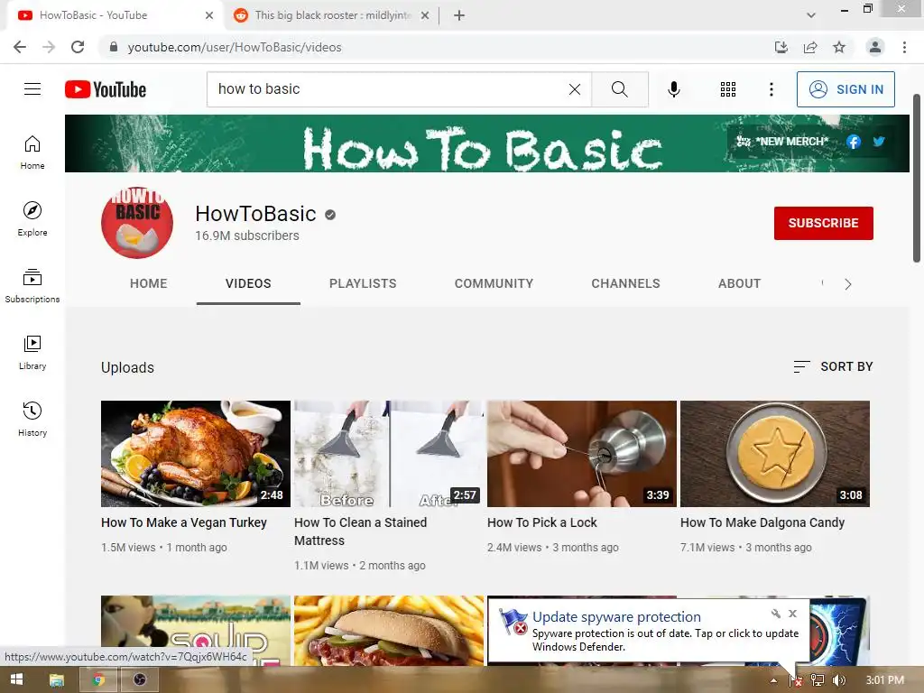Click the YouTube logo
This screenshot has height=693, width=924.
tap(106, 89)
